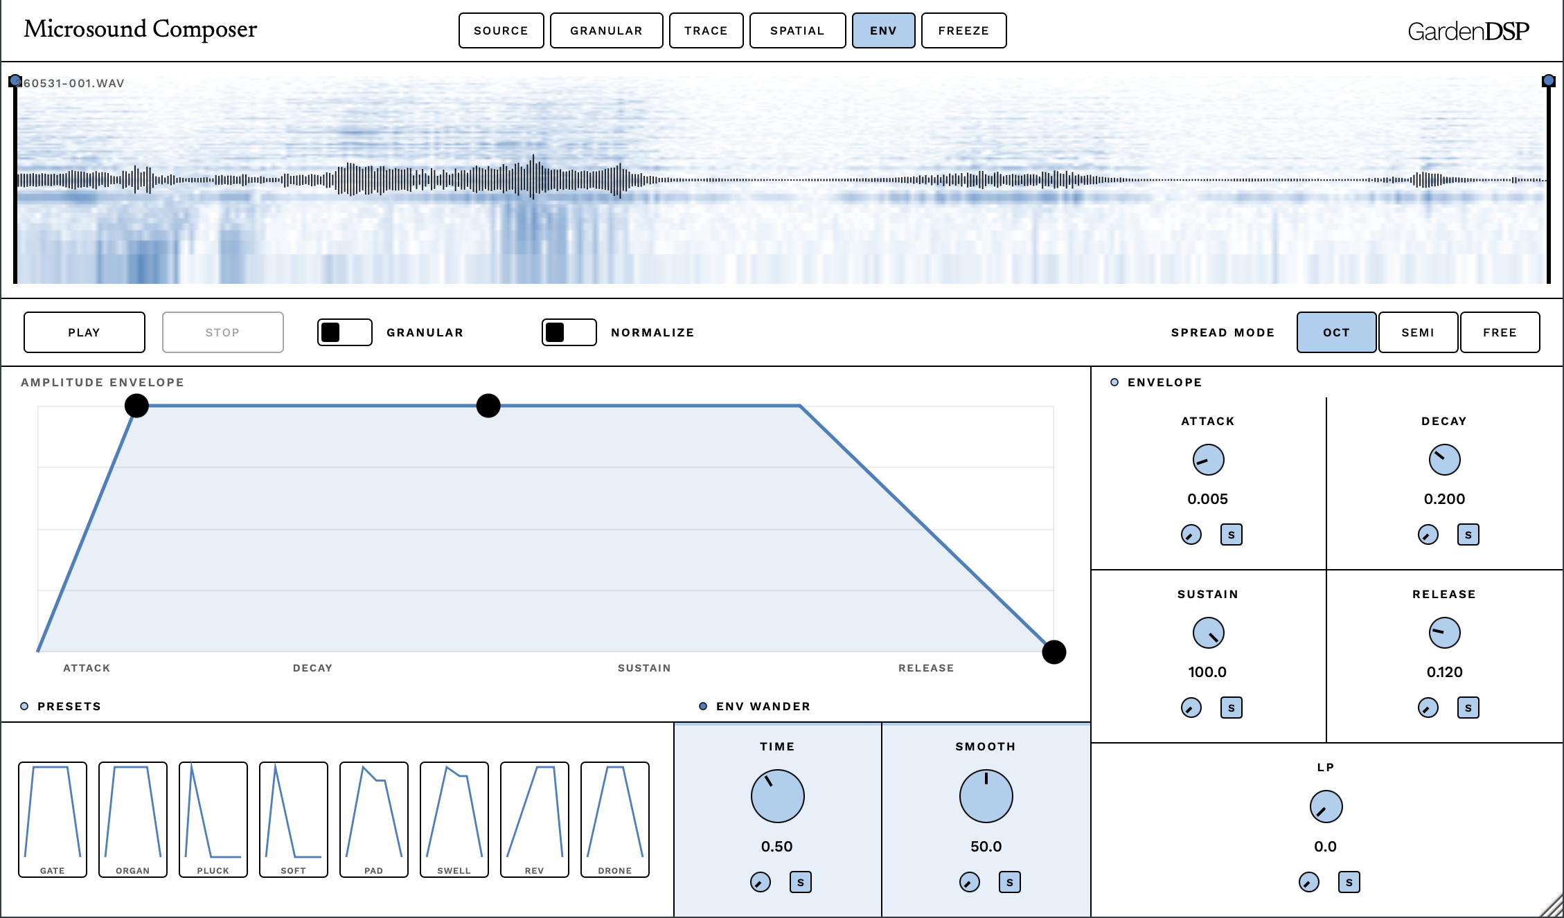Set spread mode to FREE
Viewport: 1564px width, 918px height.
click(x=1500, y=332)
